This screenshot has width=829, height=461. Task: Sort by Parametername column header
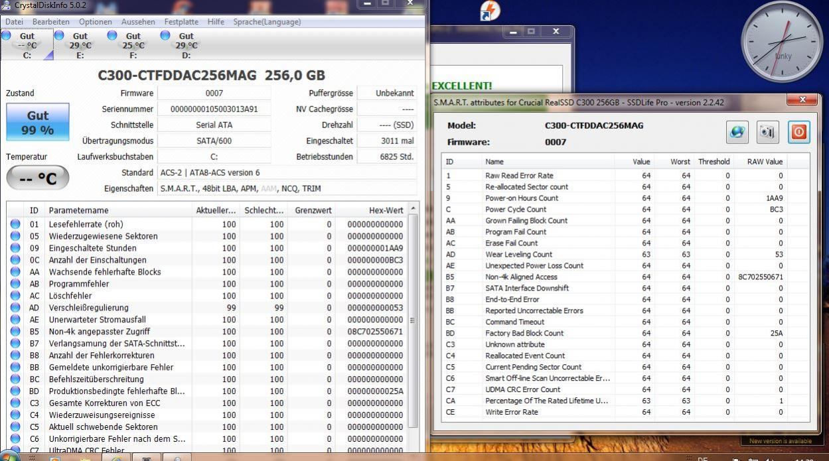(119, 210)
